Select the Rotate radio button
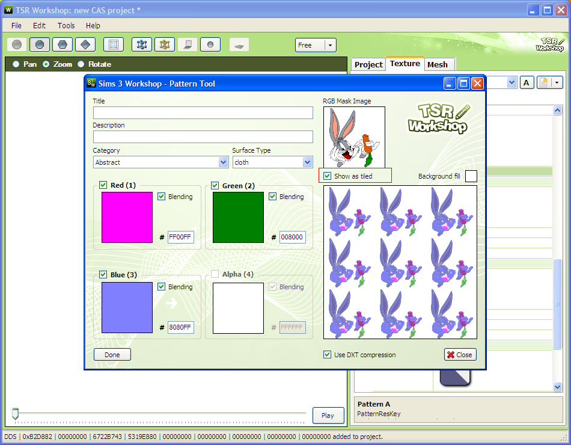This screenshot has width=571, height=445. coord(81,64)
